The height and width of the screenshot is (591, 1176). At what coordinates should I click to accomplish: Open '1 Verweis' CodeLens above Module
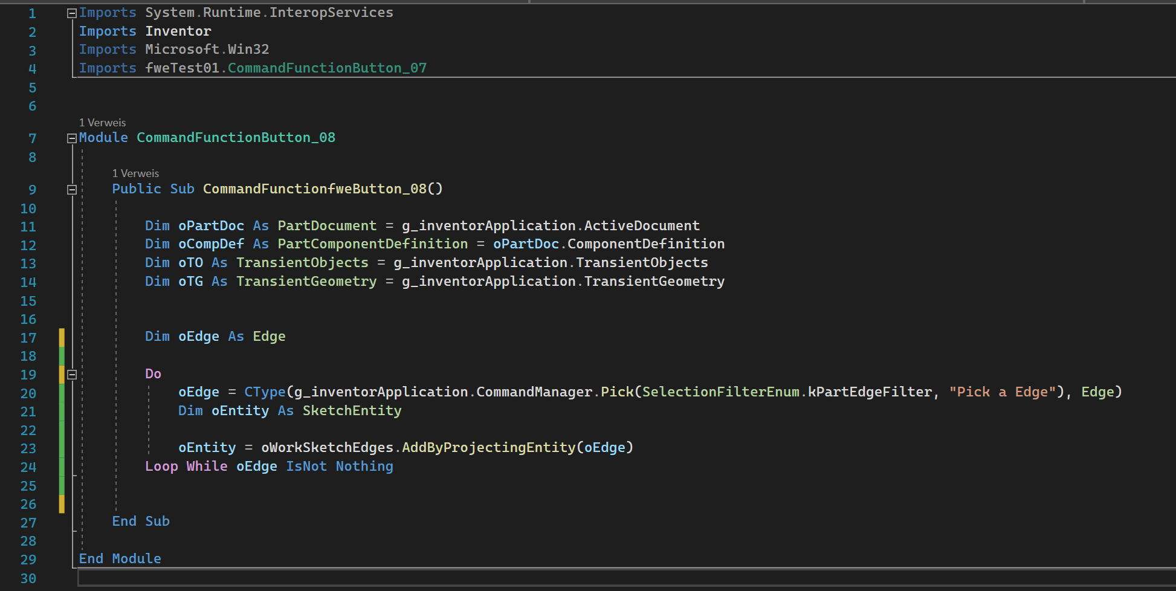[102, 123]
